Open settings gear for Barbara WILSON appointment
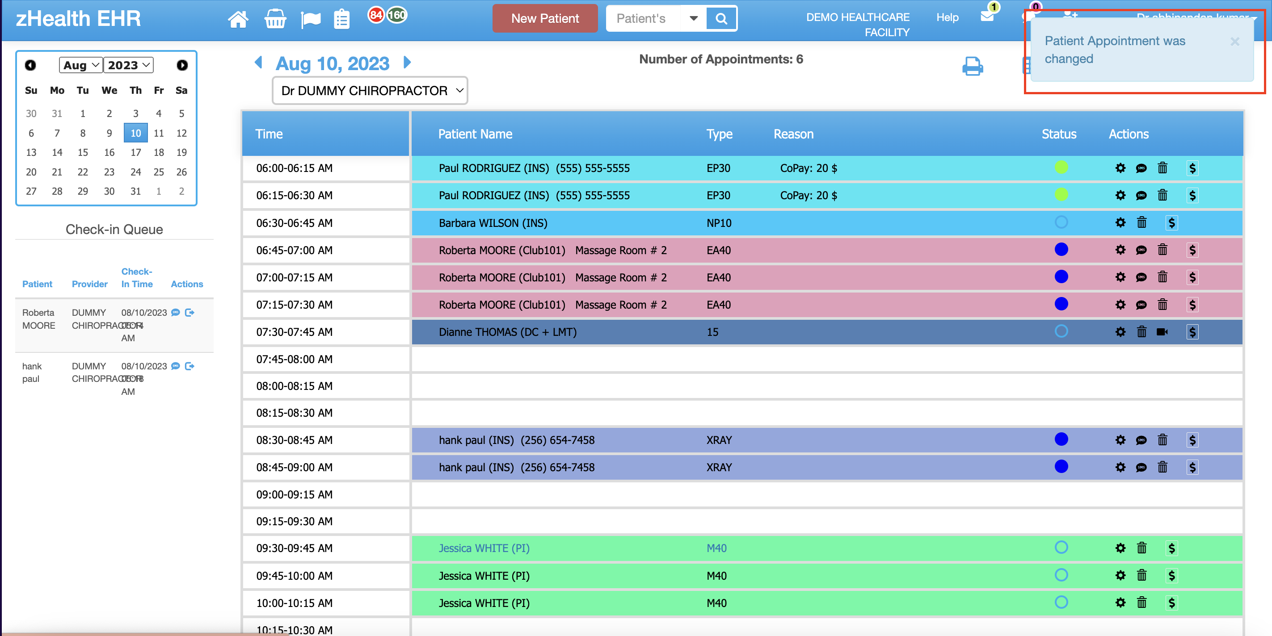Viewport: 1272px width, 636px height. click(1120, 222)
